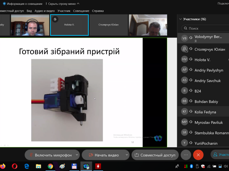This screenshot has height=171, width=229.
Task: Launch Google Chrome from the taskbar
Action: (x=50, y=166)
